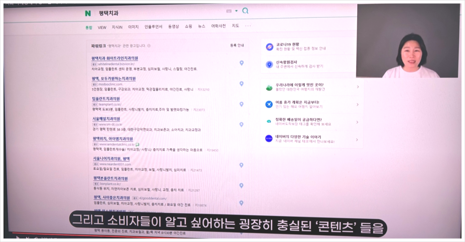Click map pin beside 팀플란트치과의원
This screenshot has height=242, width=465.
click(x=242, y=103)
